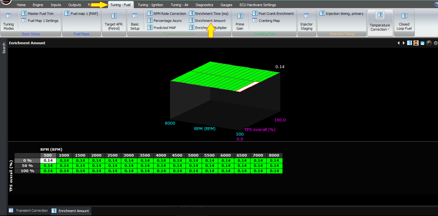Switch to the Outputs tab

tap(75, 5)
